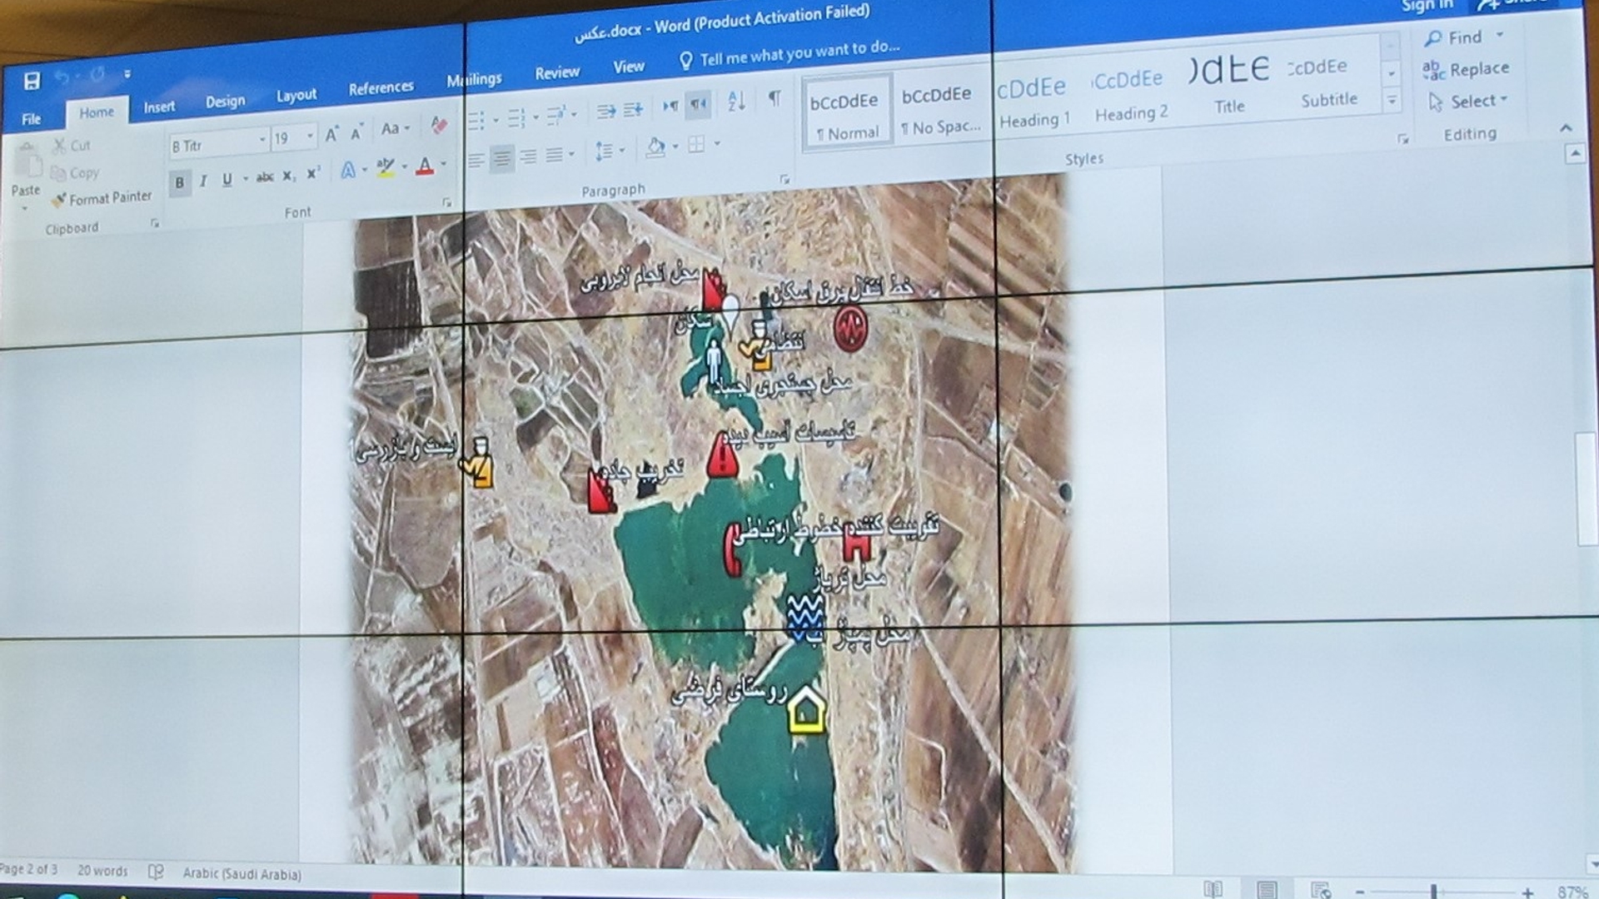Switch to the References tab
The width and height of the screenshot is (1599, 899).
pyautogui.click(x=381, y=88)
